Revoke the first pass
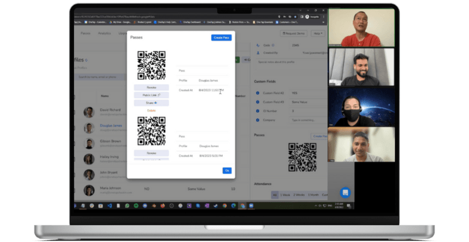Viewport: 469px width, 242px height. pyautogui.click(x=151, y=87)
